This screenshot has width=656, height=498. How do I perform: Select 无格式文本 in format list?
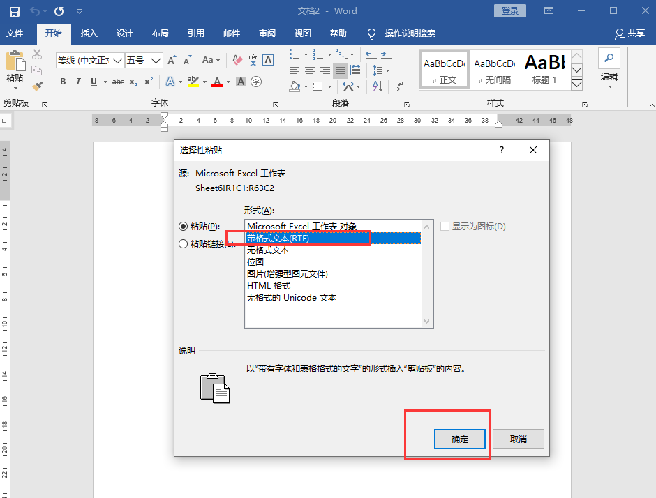click(334, 250)
